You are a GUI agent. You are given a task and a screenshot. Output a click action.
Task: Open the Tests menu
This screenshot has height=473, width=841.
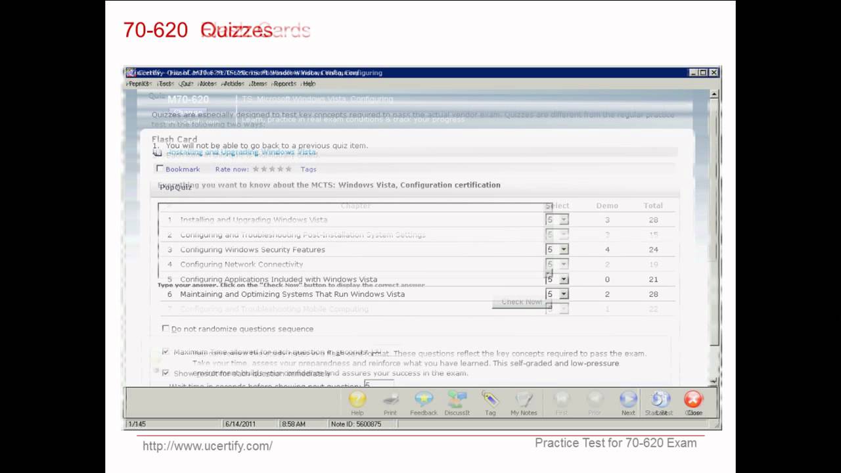pos(166,84)
